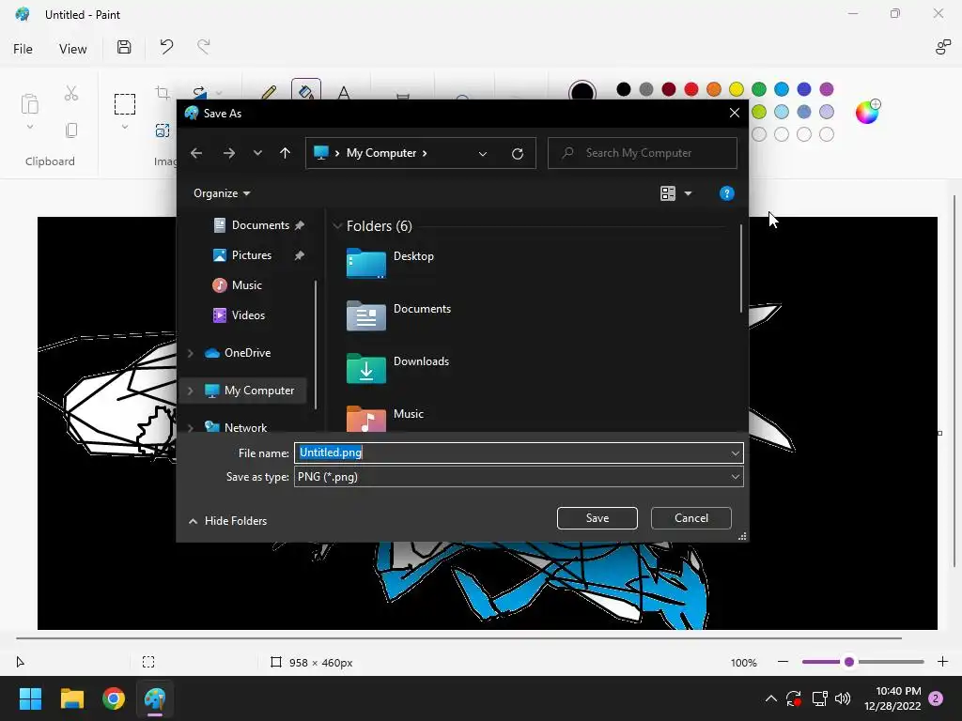Click the notification badge showing 2

[x=936, y=698]
